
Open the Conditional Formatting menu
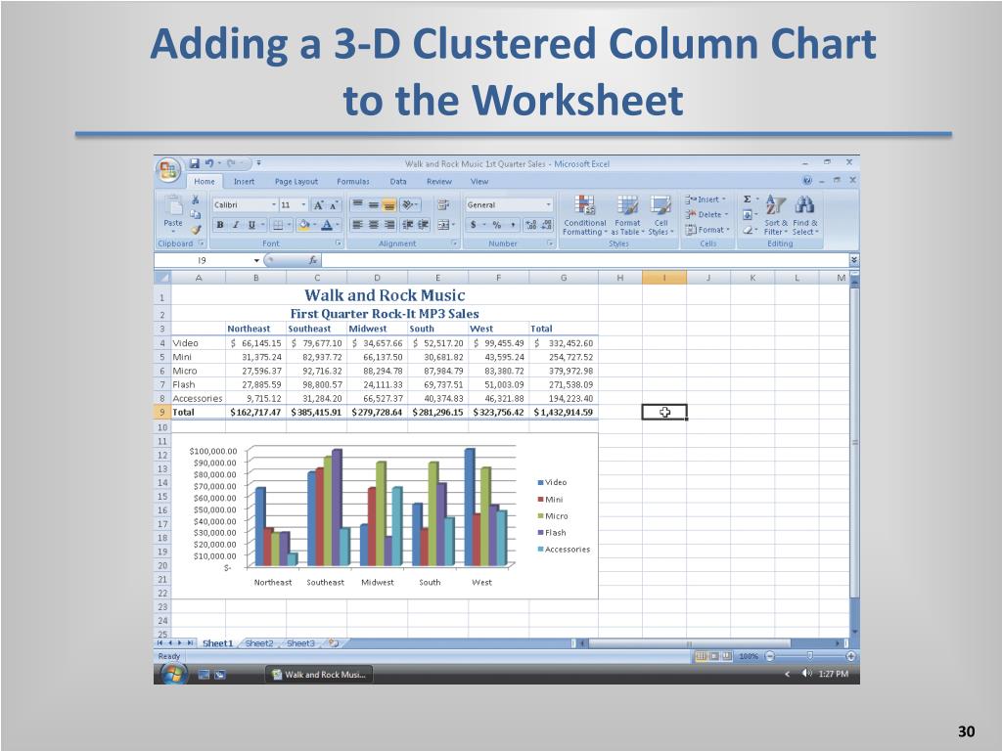[x=584, y=215]
